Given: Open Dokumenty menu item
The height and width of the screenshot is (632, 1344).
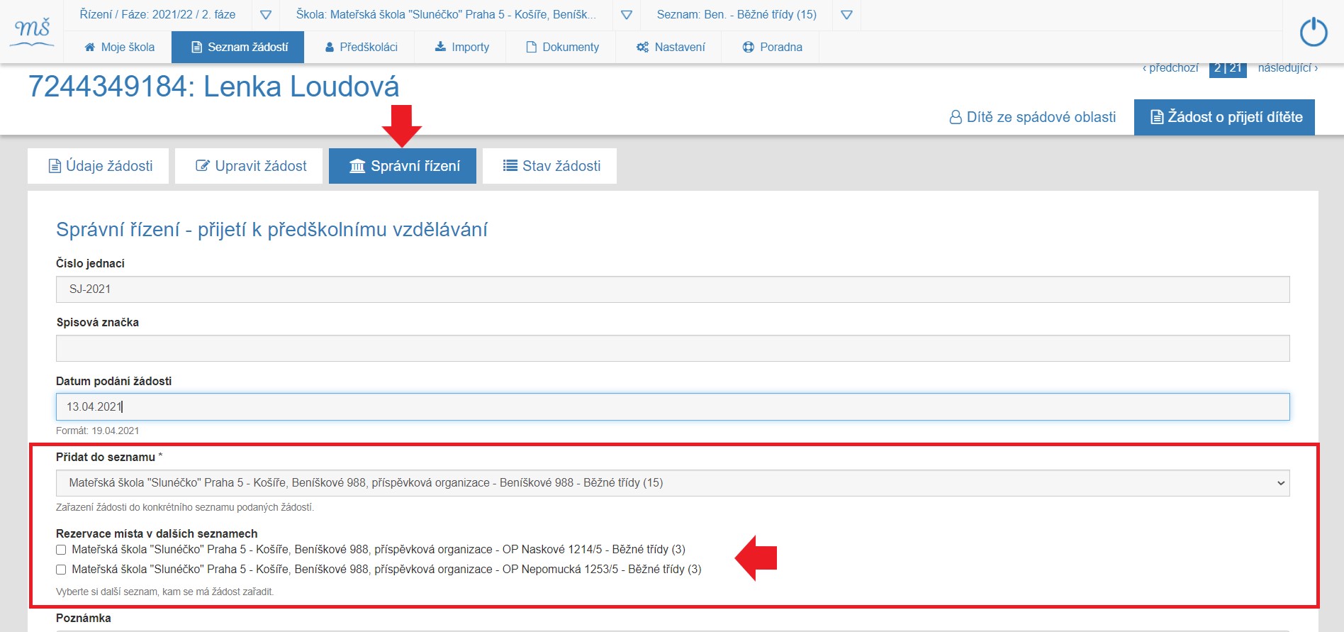Looking at the screenshot, I should [562, 47].
